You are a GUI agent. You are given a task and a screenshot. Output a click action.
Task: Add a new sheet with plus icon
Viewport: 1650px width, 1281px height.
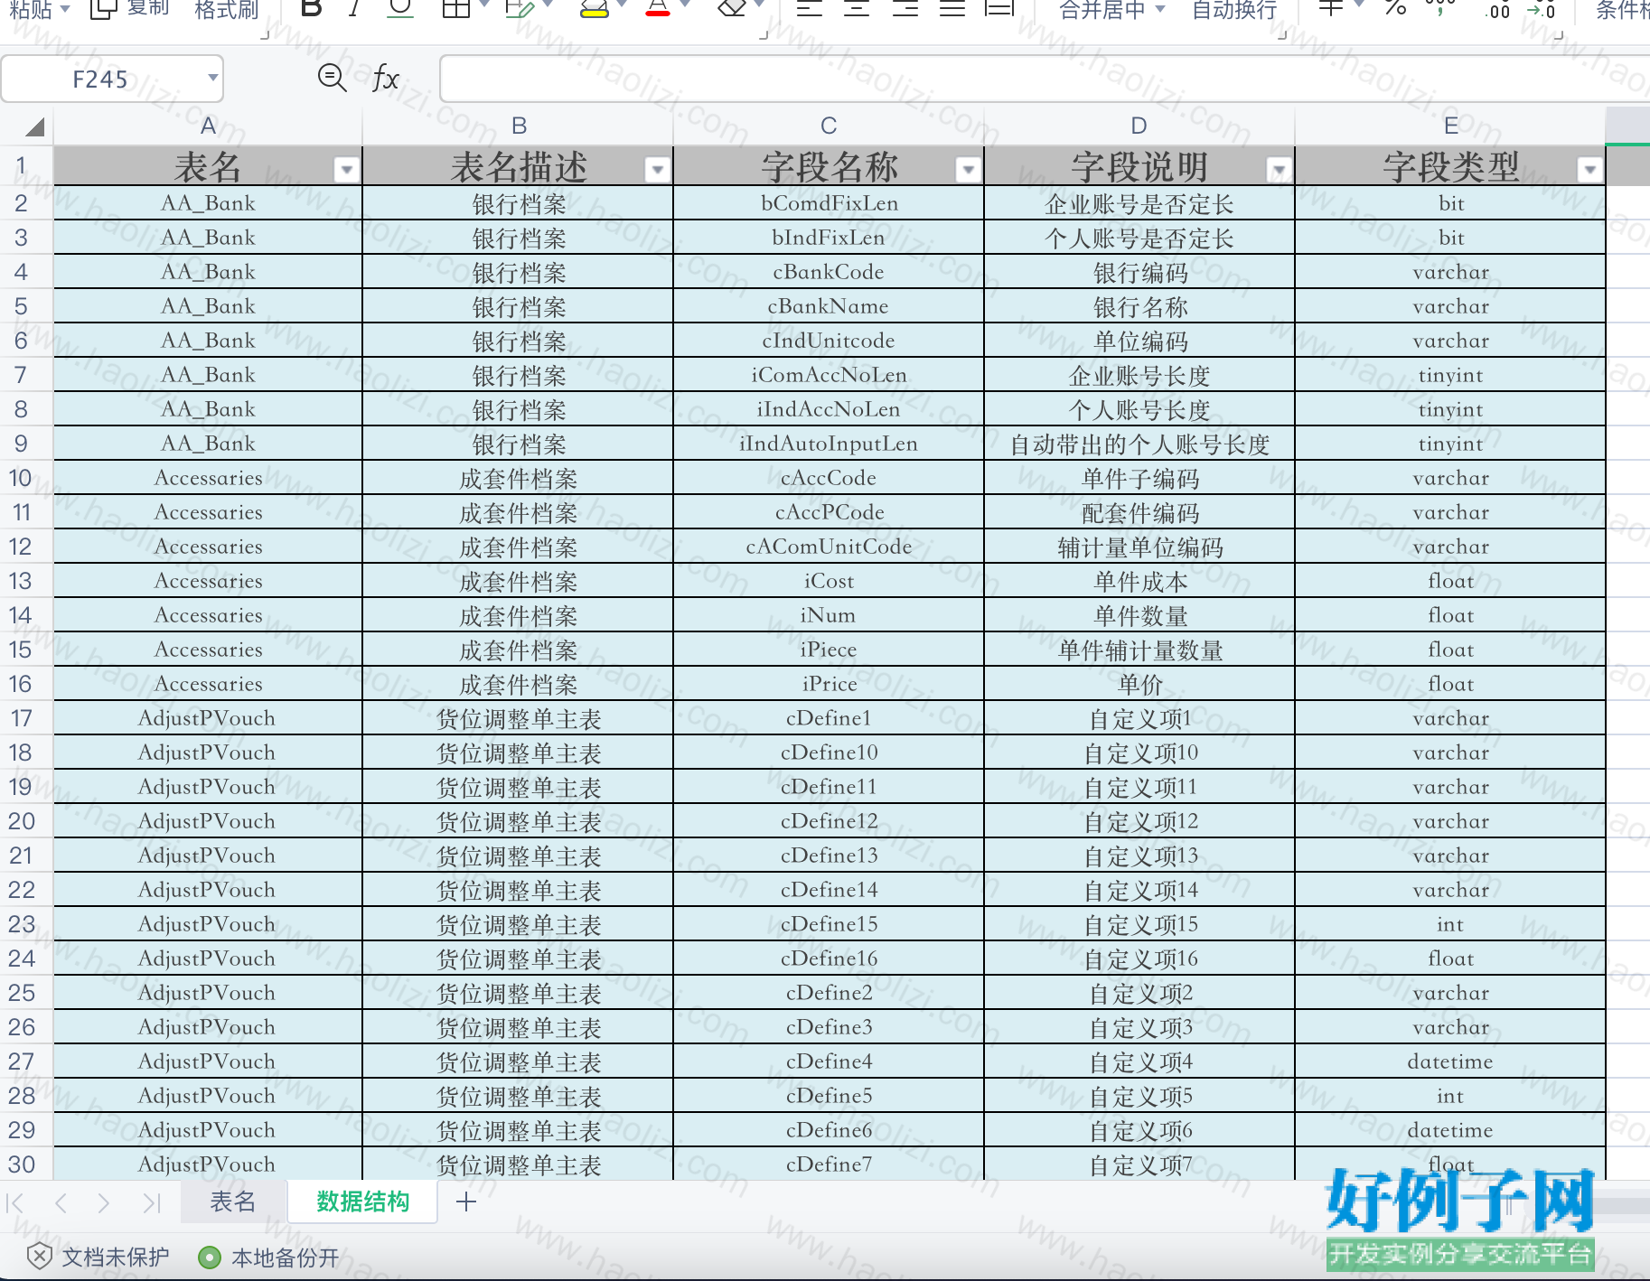click(466, 1202)
